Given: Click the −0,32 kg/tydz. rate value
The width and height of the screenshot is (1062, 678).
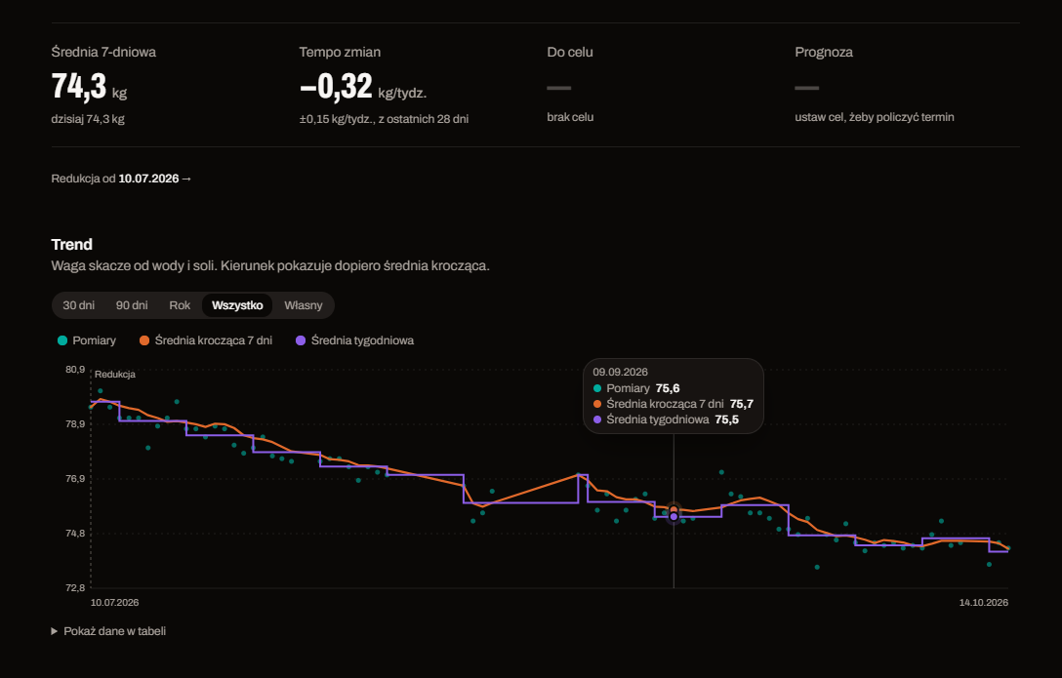Looking at the screenshot, I should coord(363,87).
